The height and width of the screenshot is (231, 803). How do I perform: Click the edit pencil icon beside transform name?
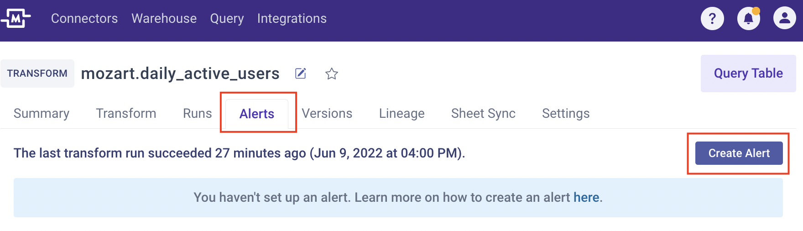coord(301,73)
